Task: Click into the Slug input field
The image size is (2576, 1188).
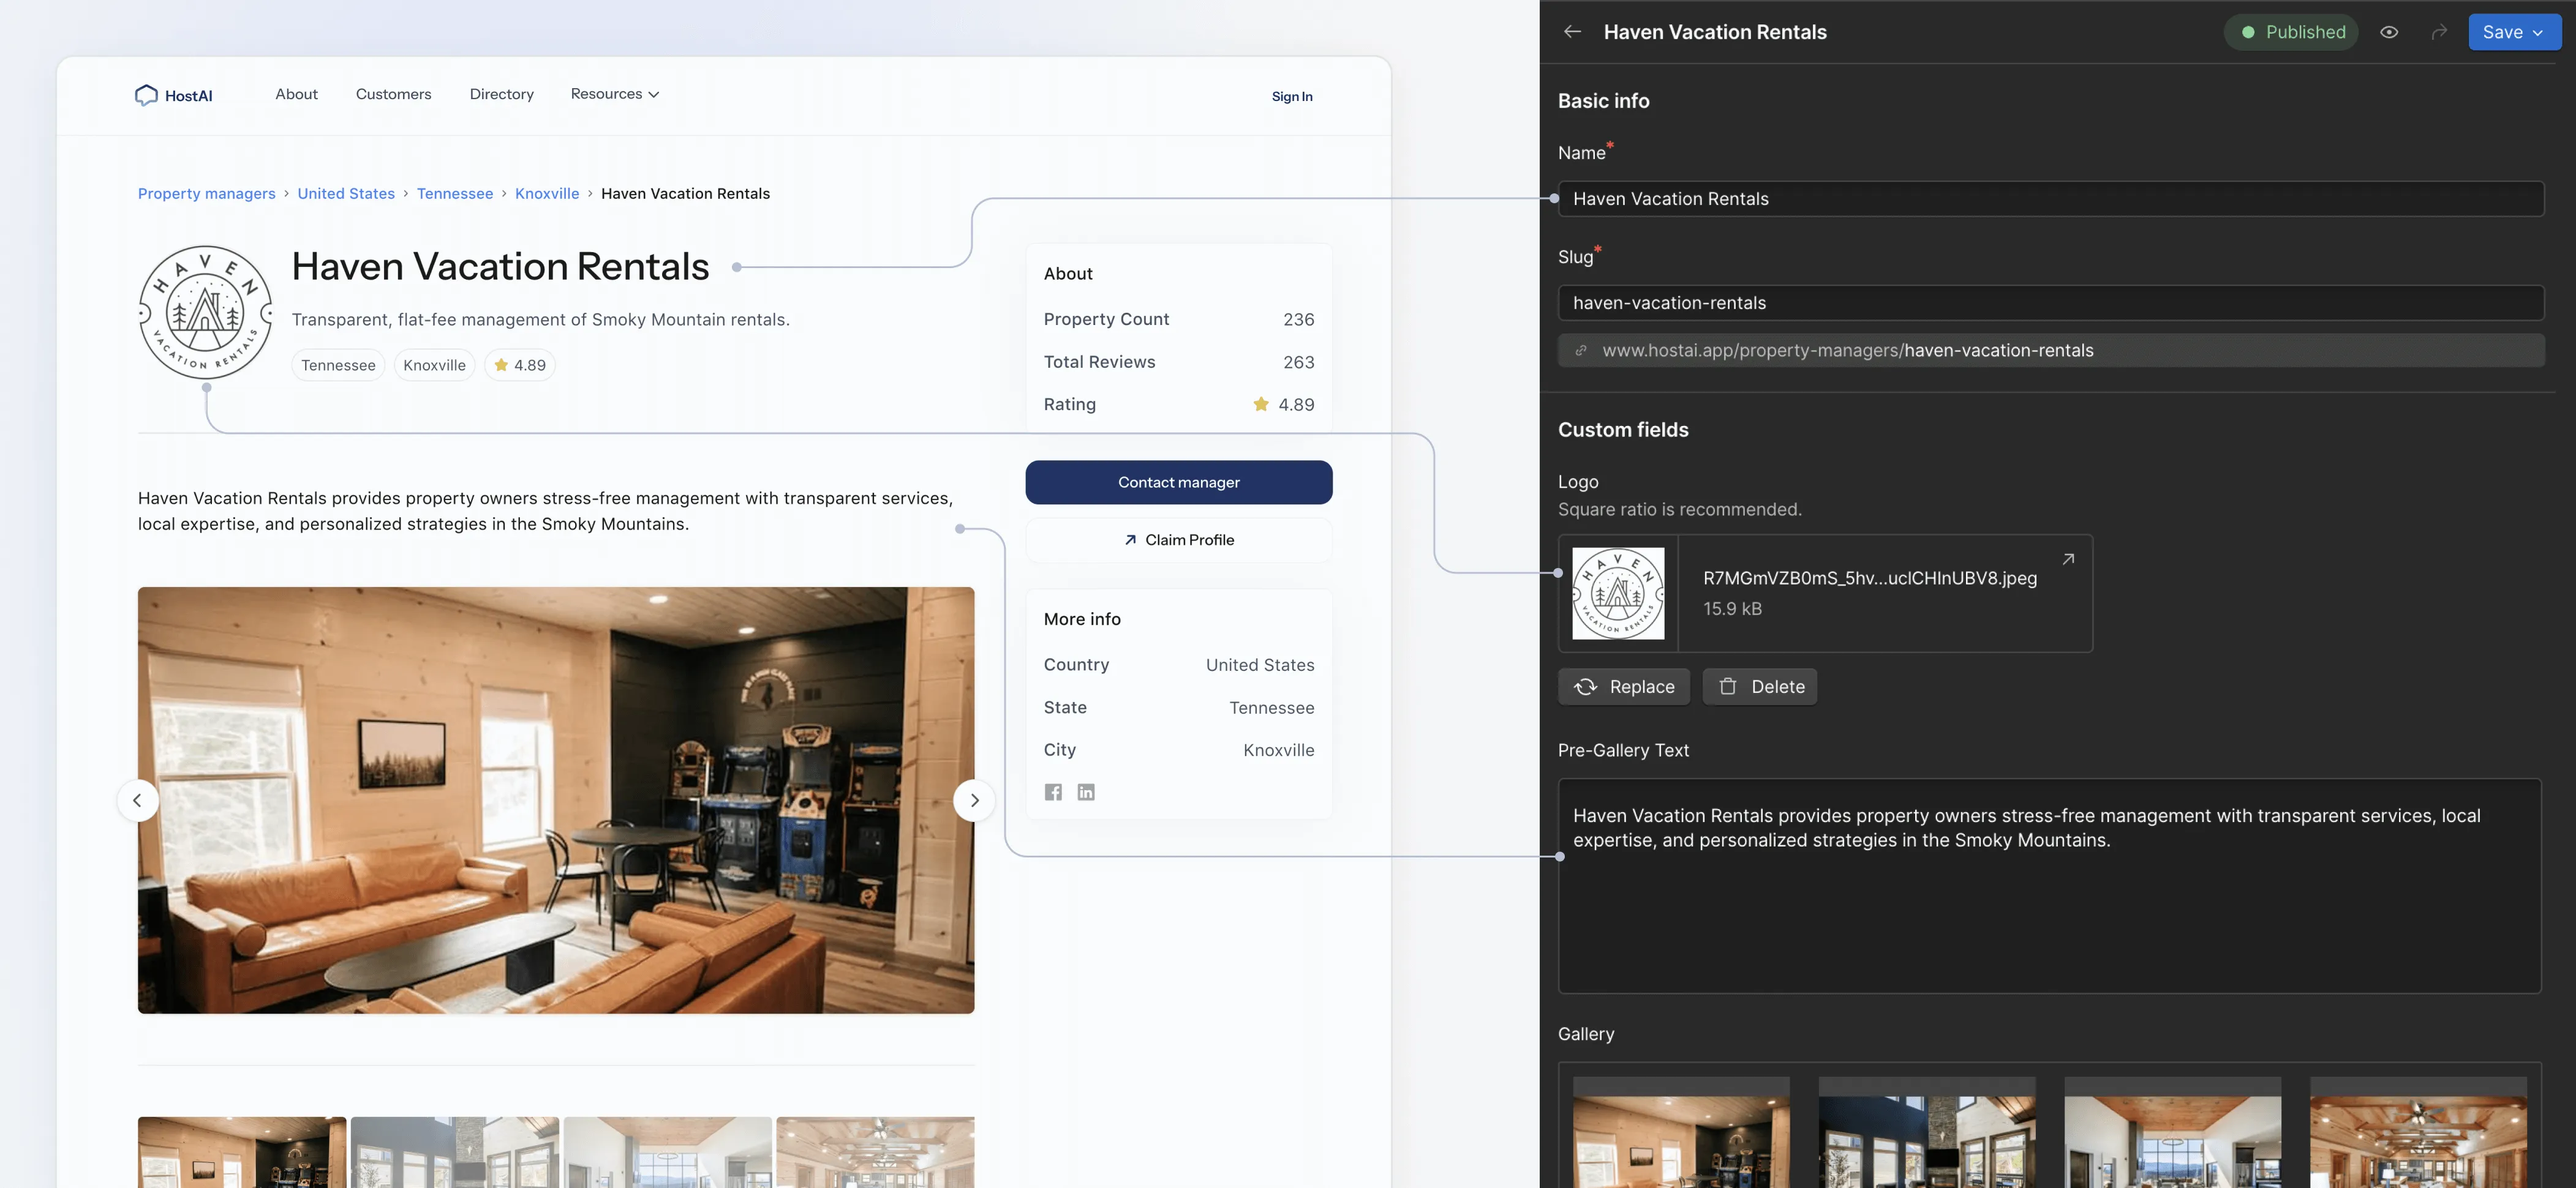Action: pos(2050,303)
